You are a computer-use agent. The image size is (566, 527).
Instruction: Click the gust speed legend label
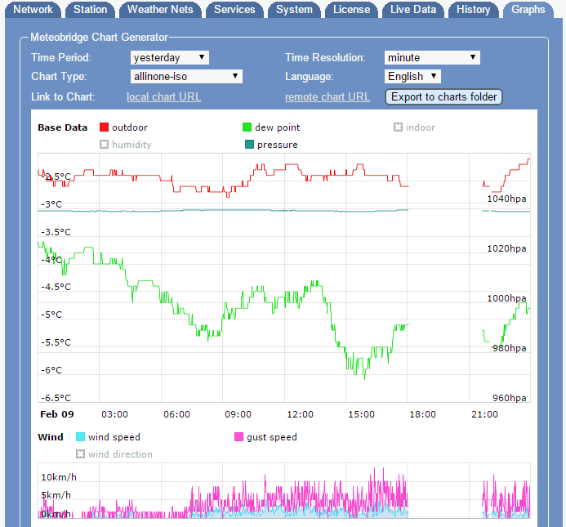tap(272, 437)
